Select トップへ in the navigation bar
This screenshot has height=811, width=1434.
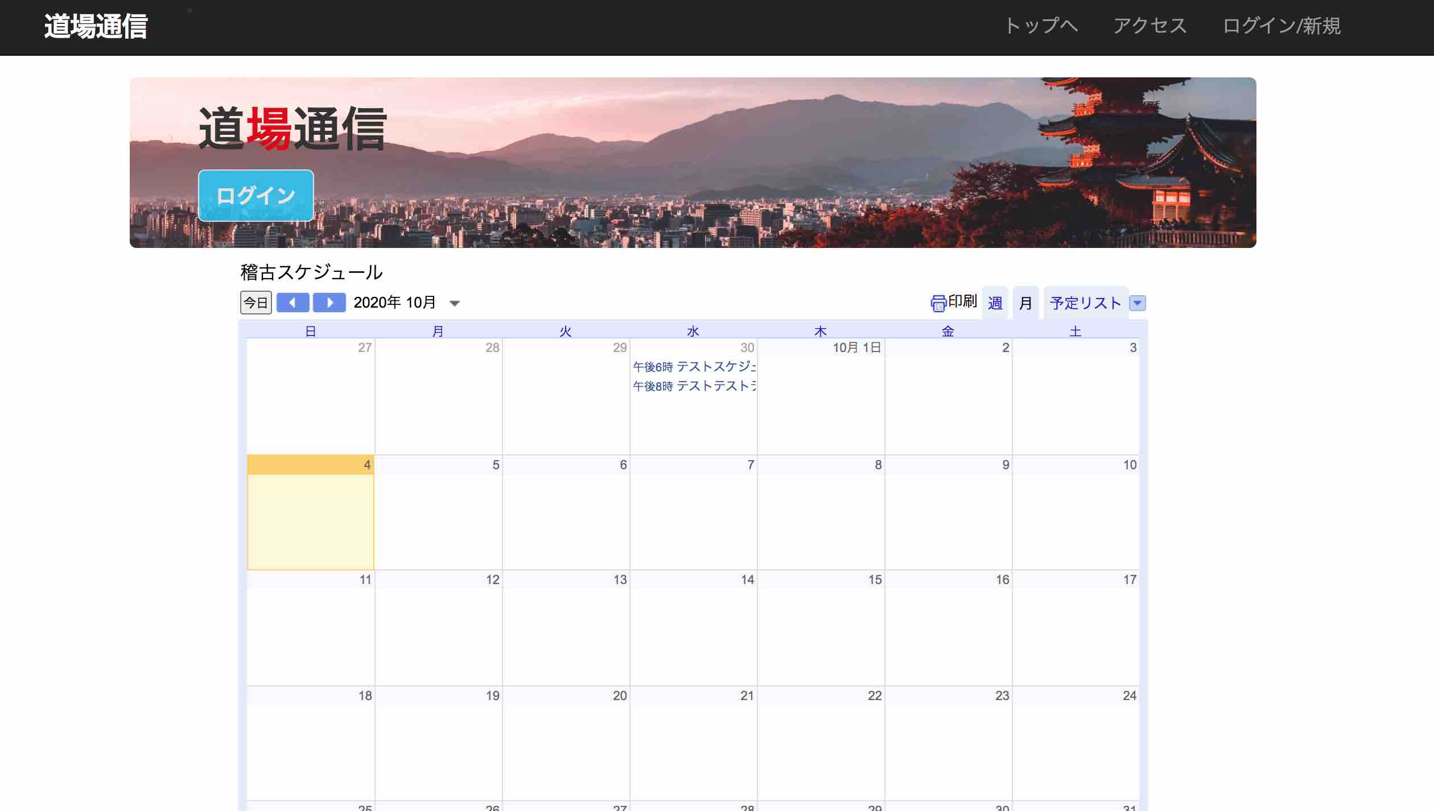(1042, 25)
